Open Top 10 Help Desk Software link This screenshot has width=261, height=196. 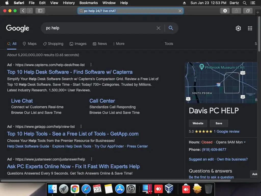(x=70, y=72)
